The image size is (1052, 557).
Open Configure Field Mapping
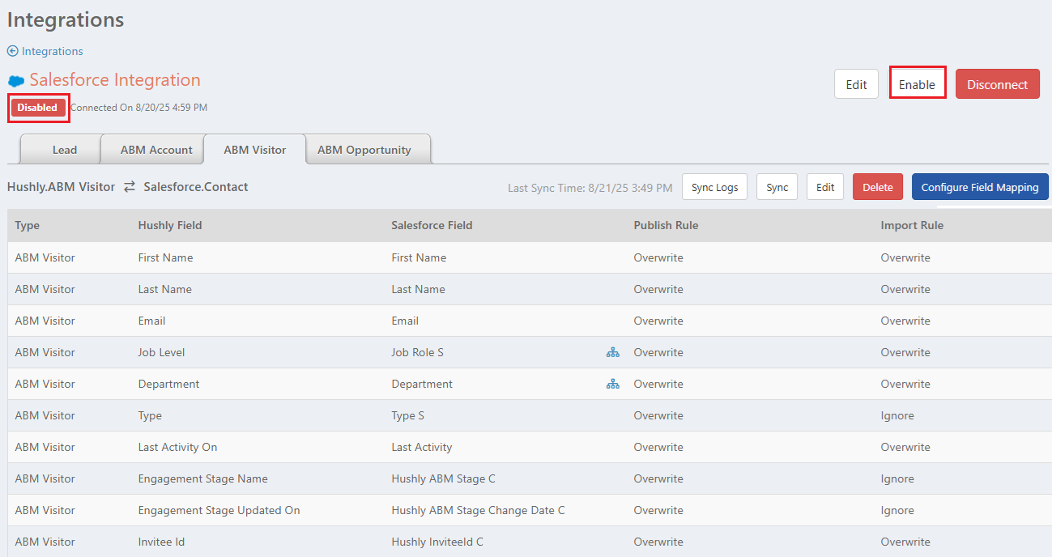(x=980, y=187)
